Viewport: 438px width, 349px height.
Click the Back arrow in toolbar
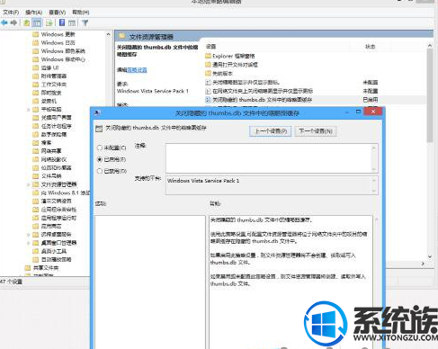4,22
